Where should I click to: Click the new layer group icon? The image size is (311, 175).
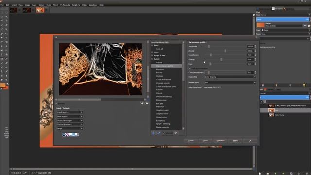coord(268,173)
